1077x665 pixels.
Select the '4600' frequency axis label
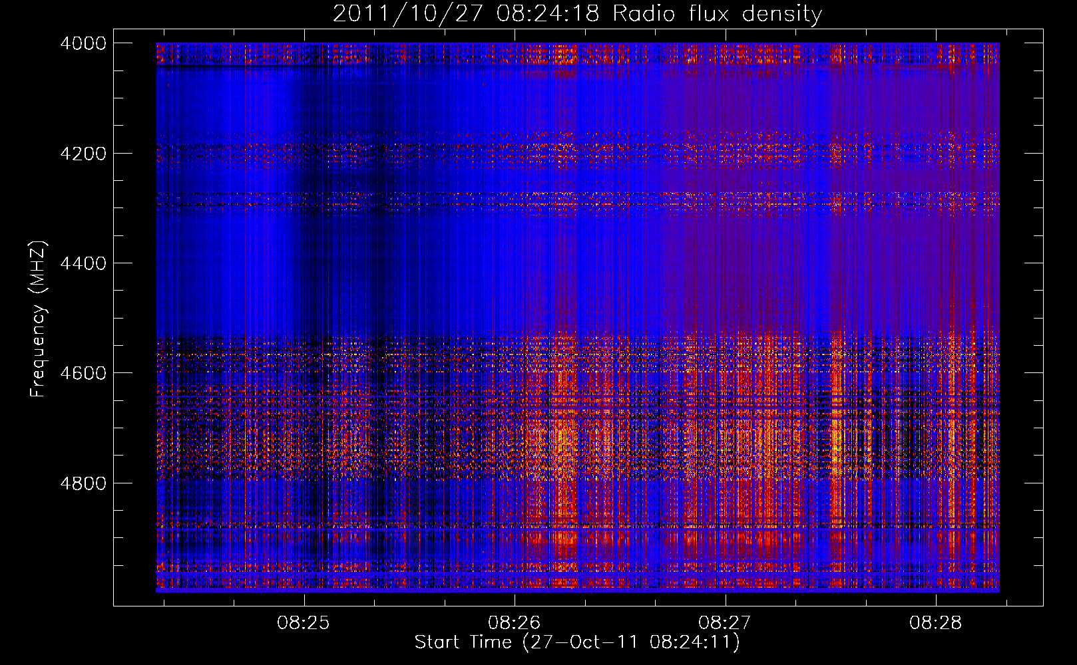pos(83,373)
